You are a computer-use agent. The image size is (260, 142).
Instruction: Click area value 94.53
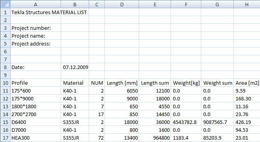[247, 130]
